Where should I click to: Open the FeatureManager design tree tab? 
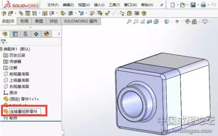(x=5, y=34)
